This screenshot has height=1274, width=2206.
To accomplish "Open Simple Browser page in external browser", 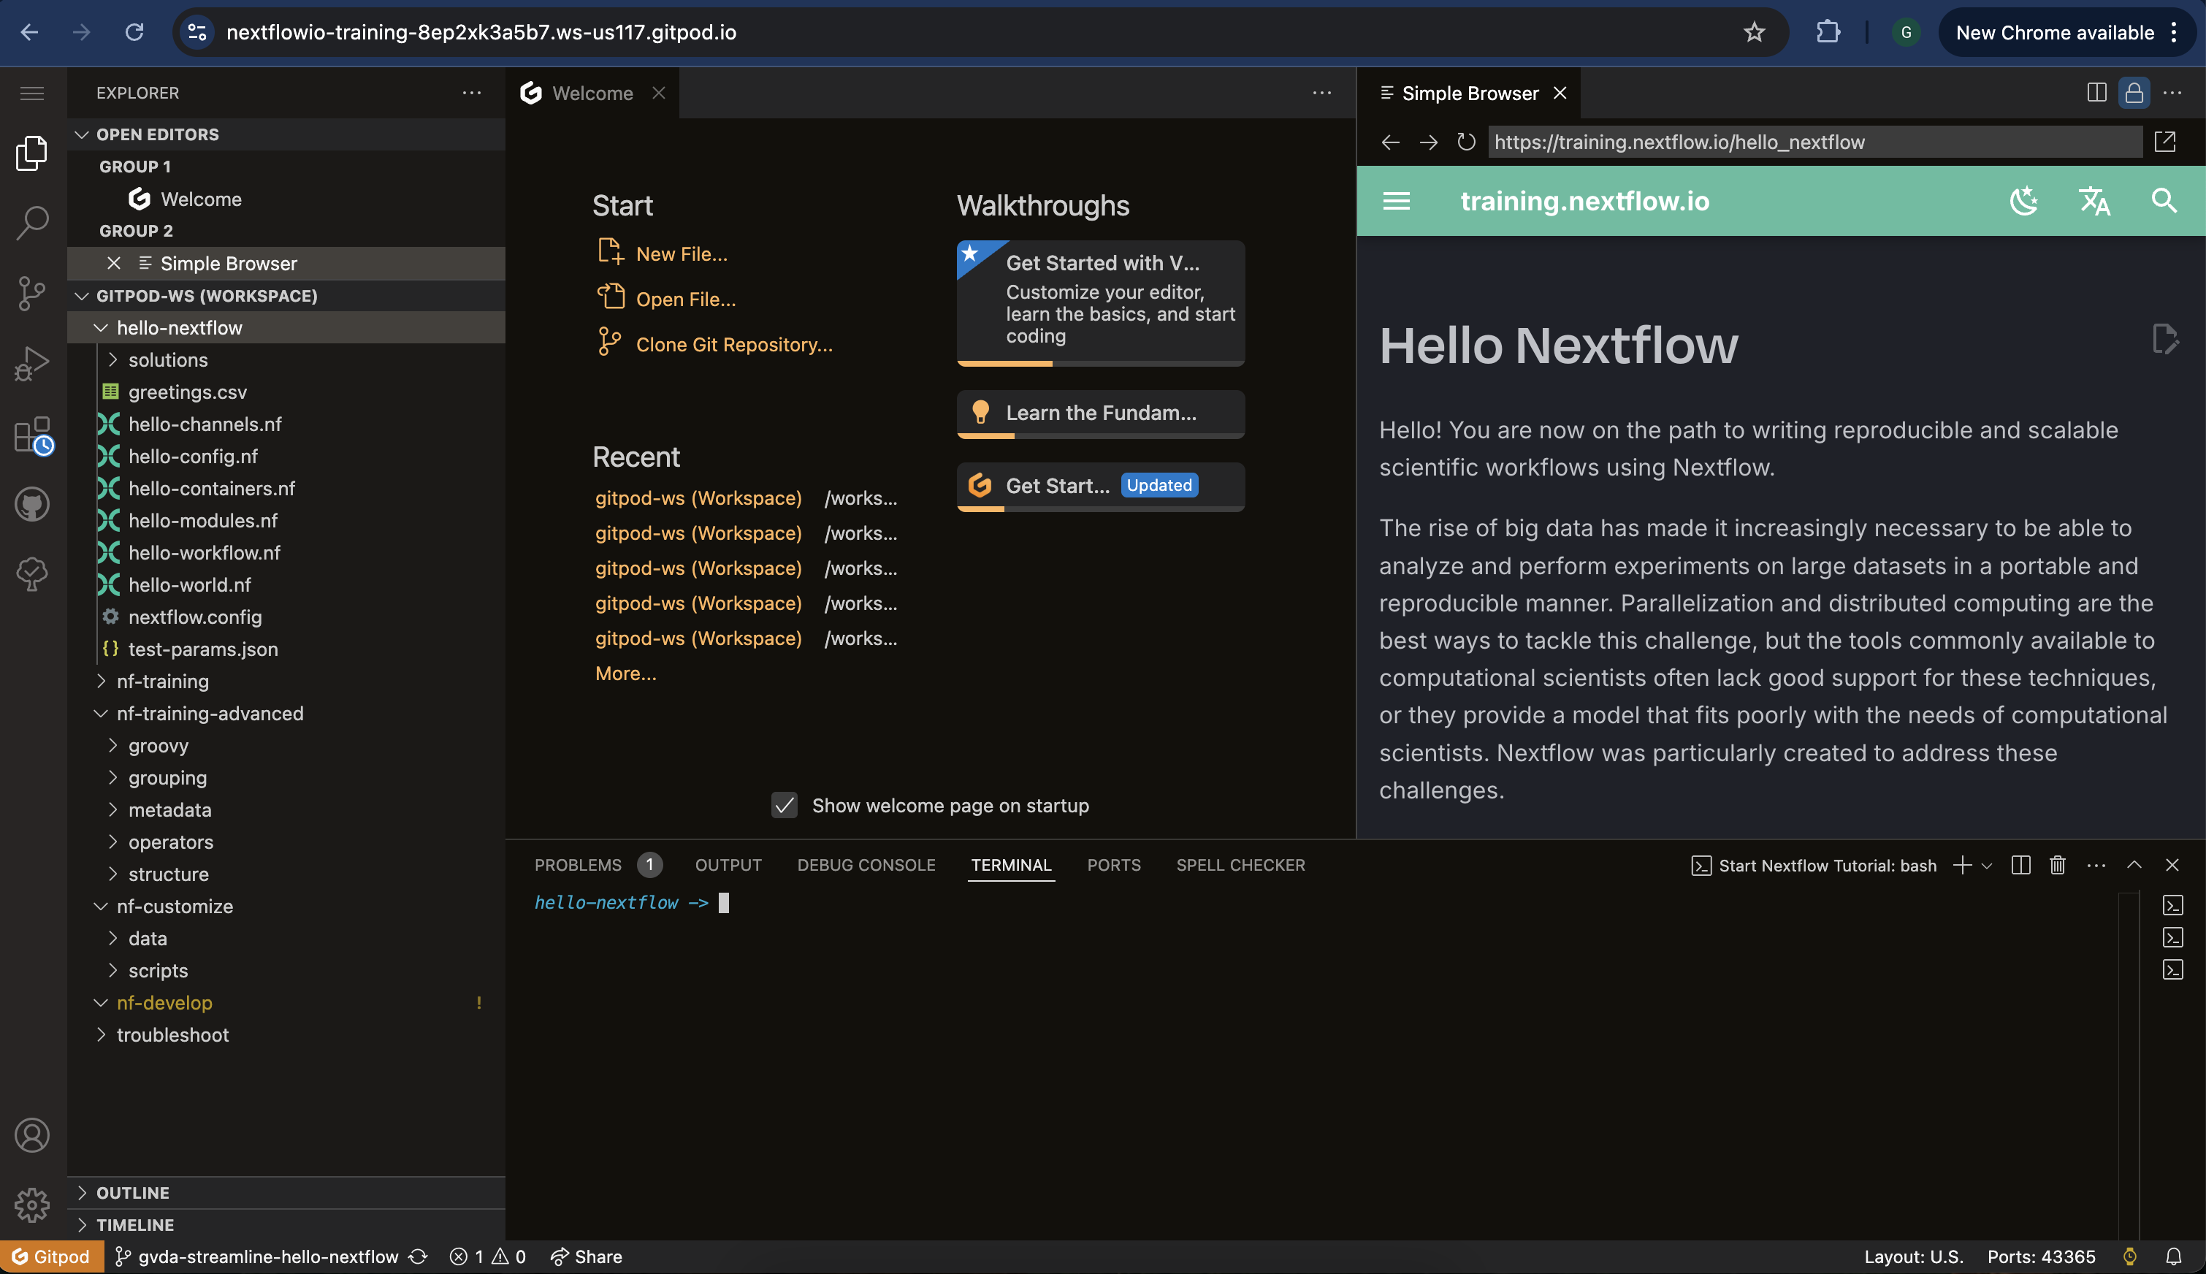I will (2165, 142).
